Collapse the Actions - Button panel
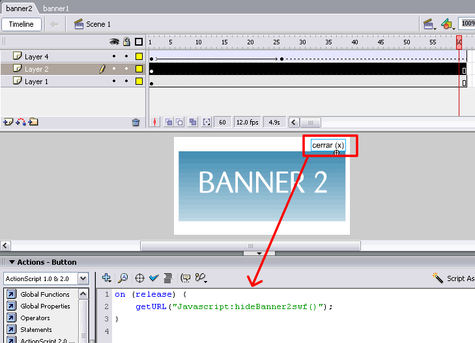475x343 pixels. click(x=12, y=262)
